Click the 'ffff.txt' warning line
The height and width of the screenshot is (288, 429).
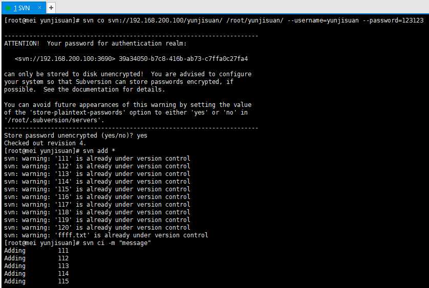[x=106, y=235]
